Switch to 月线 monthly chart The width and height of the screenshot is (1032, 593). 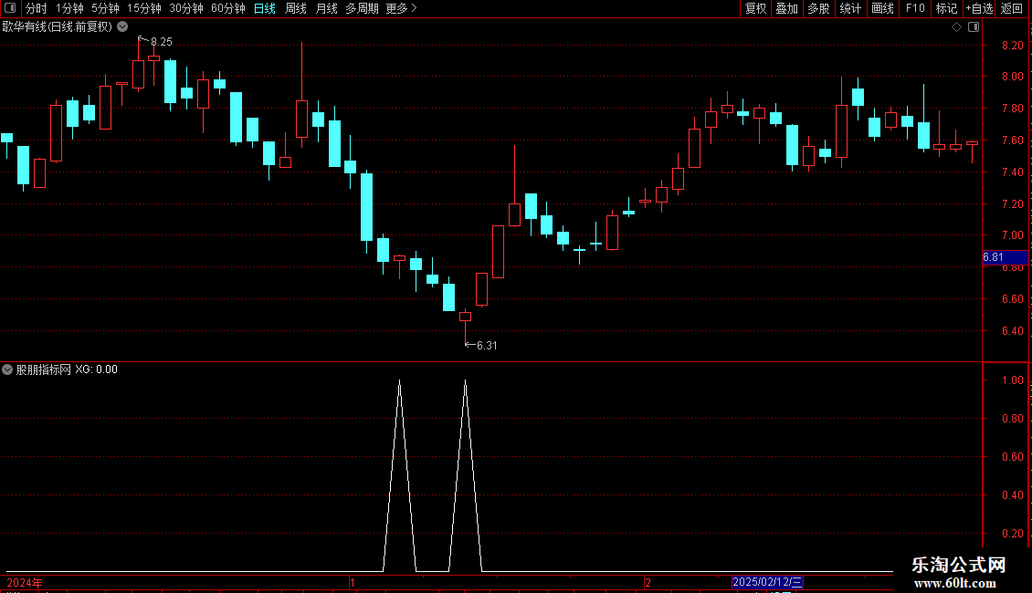(326, 8)
